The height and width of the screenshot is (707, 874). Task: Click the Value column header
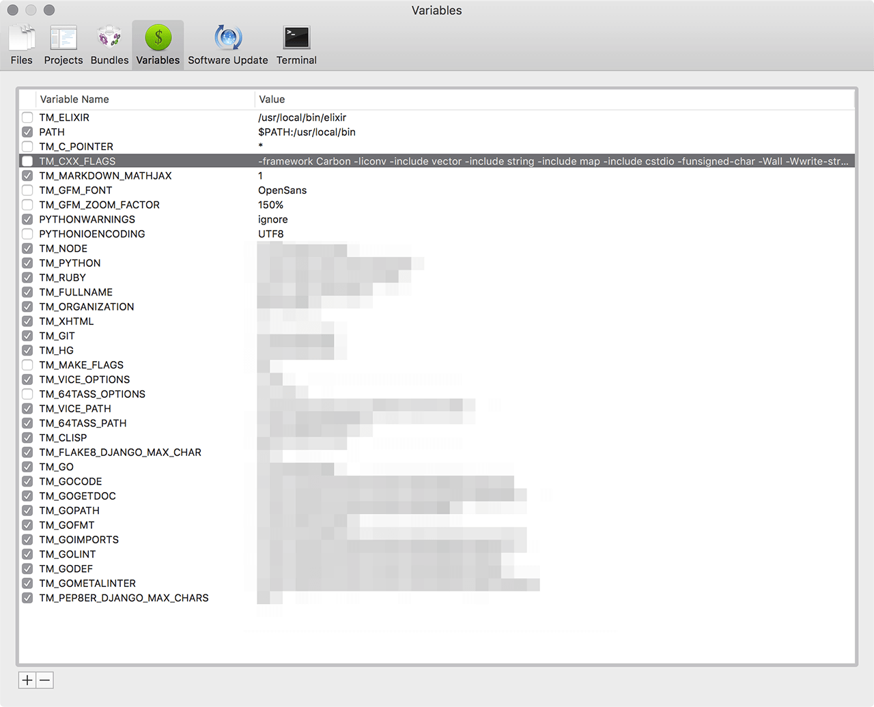tap(272, 100)
